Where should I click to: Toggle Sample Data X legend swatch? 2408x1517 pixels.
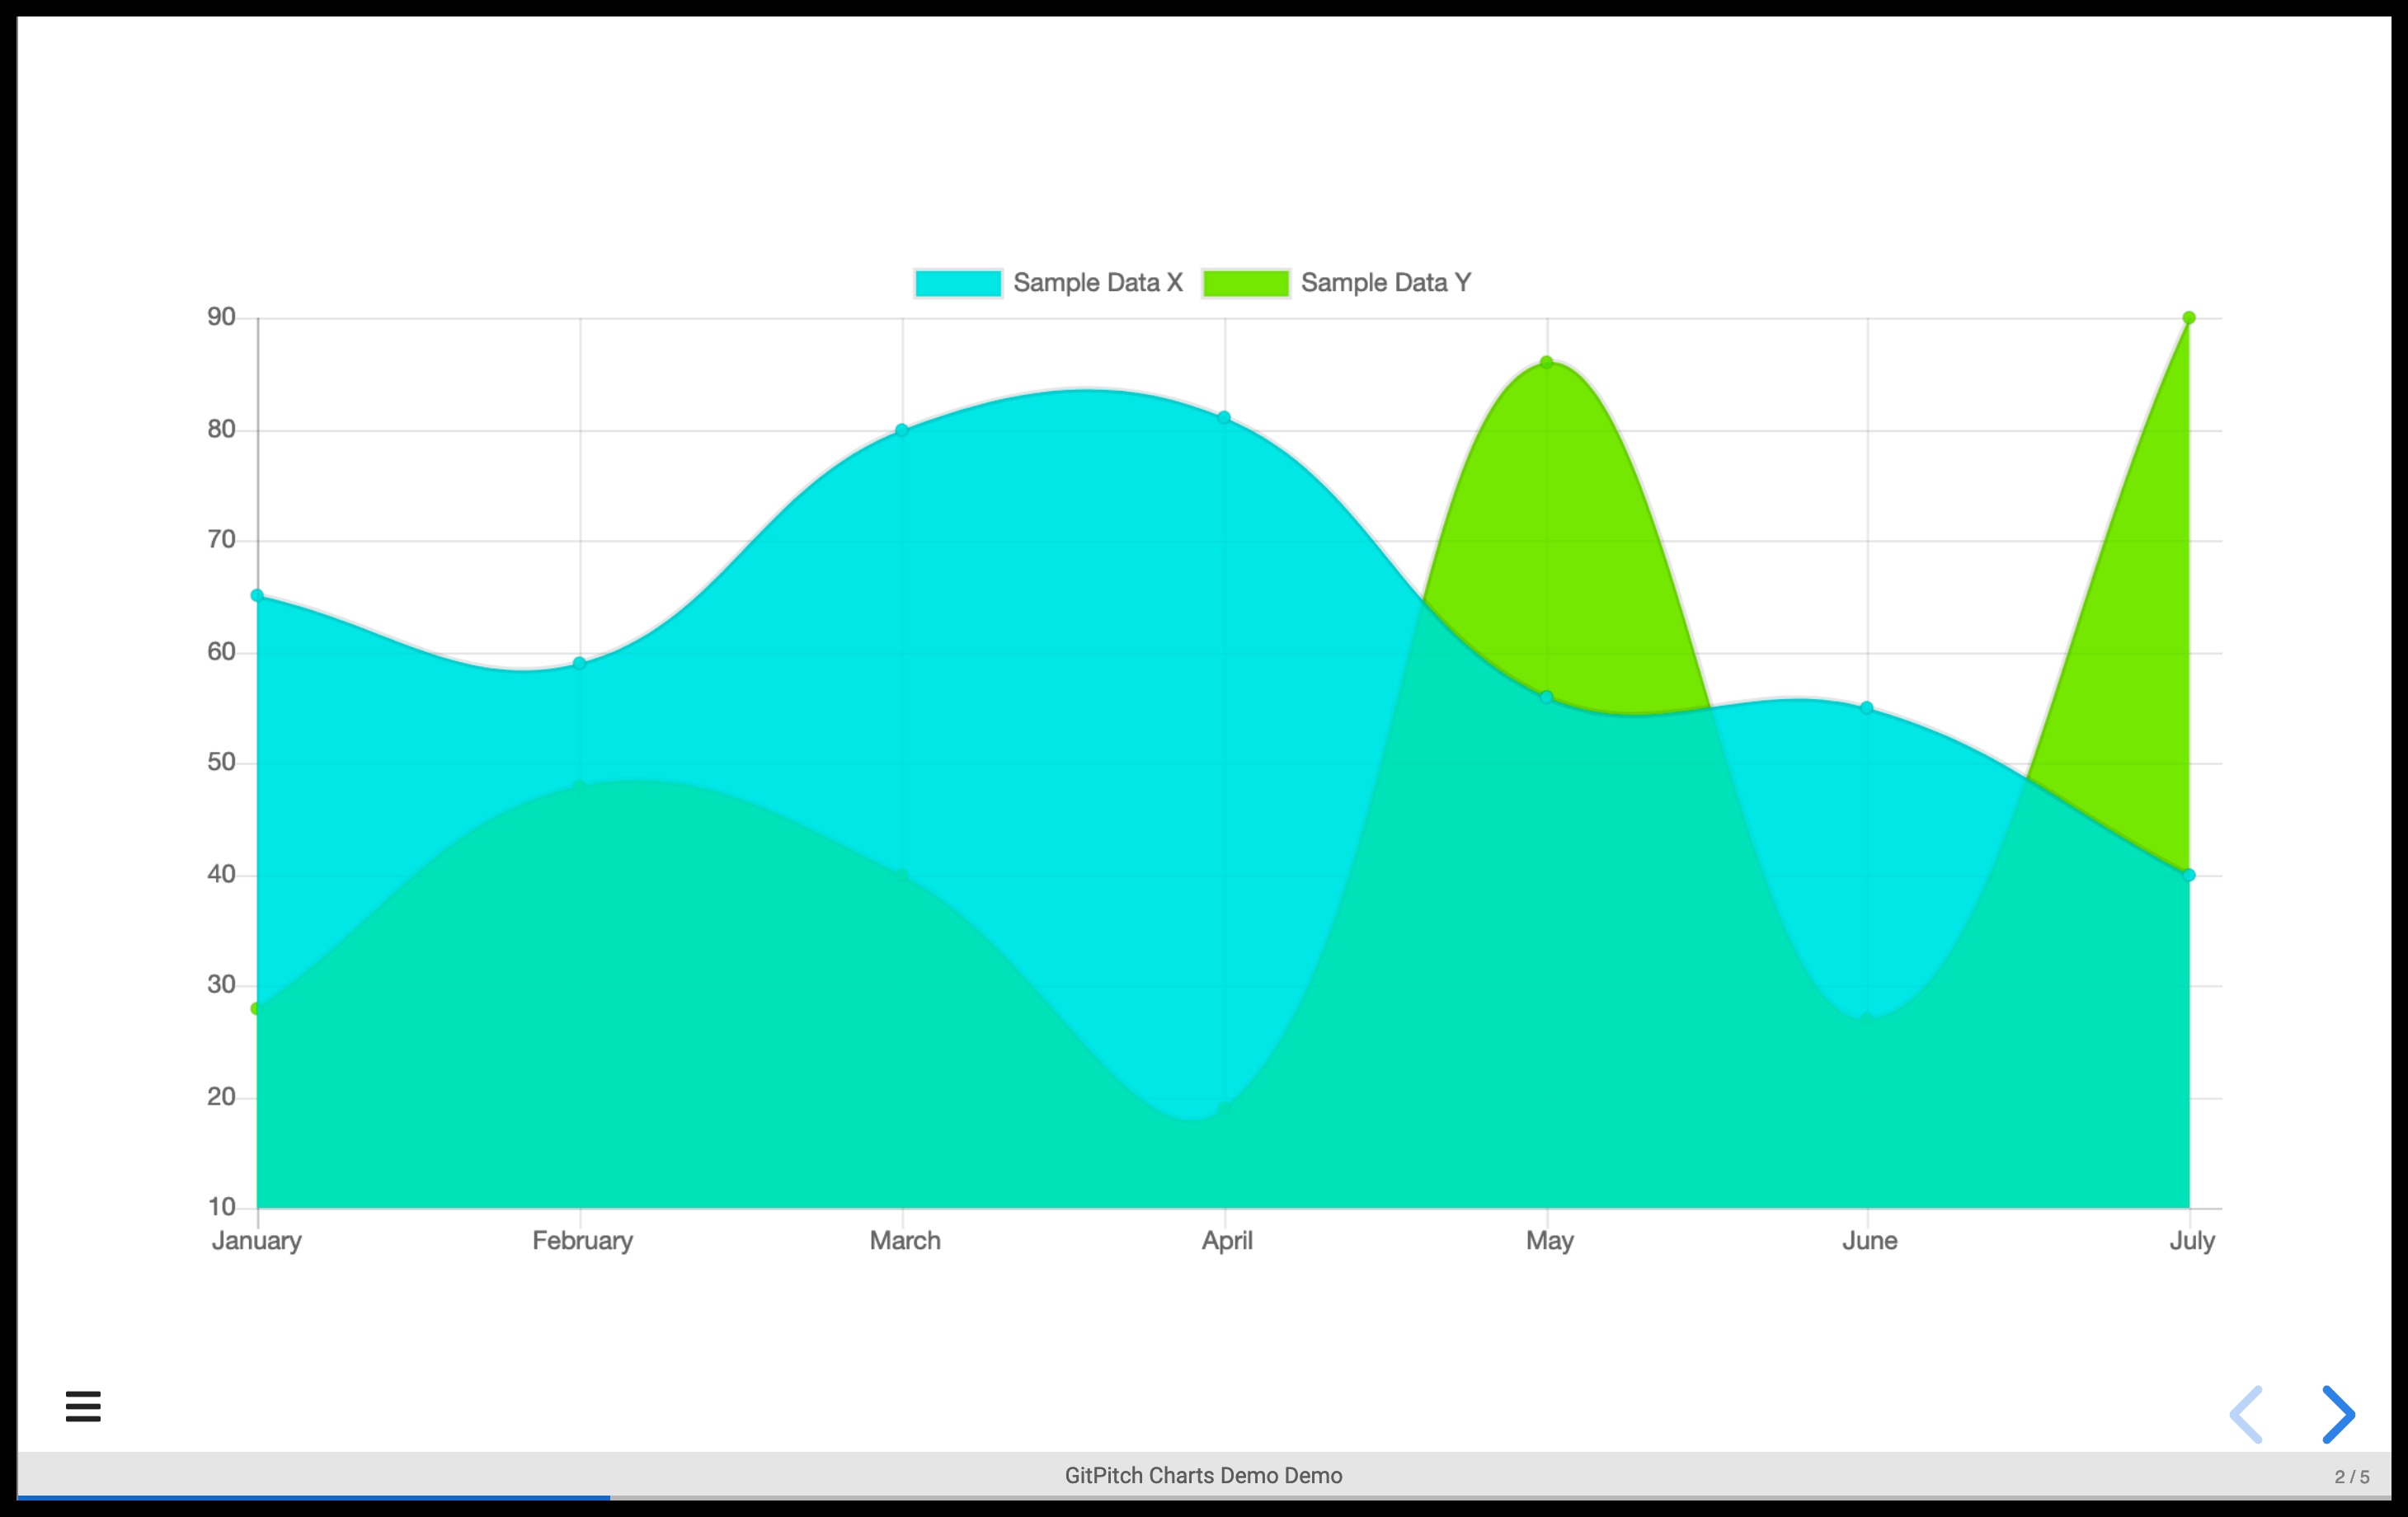coord(957,283)
